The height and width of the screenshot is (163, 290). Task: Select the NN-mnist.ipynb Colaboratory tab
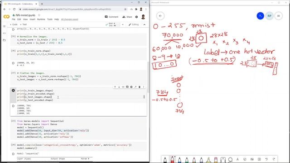tap(20, 4)
